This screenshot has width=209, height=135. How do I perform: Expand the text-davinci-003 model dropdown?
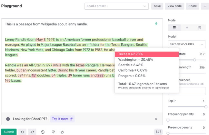187,44
